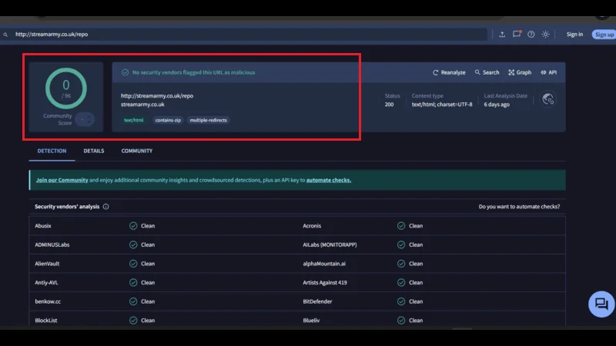This screenshot has width=616, height=346.
Task: Click the ADMINUSLabs clean check icon
Action: point(133,245)
